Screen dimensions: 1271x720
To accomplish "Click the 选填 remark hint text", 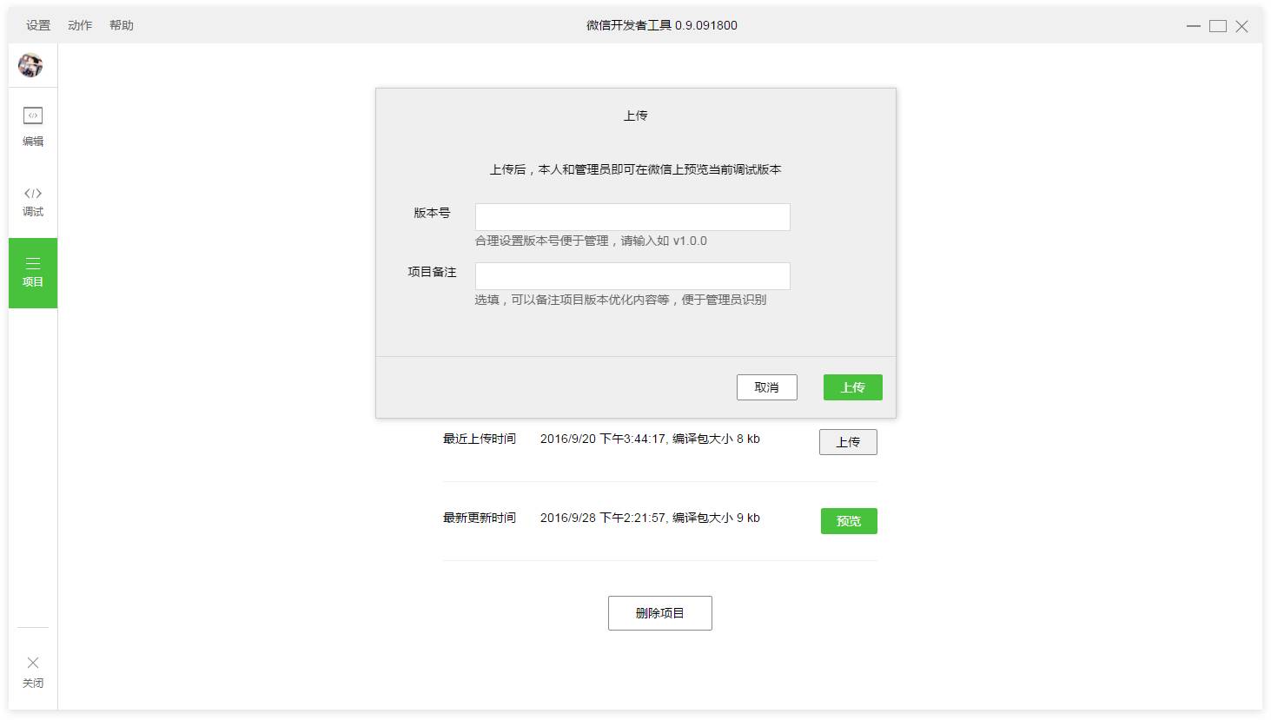I will (x=620, y=300).
